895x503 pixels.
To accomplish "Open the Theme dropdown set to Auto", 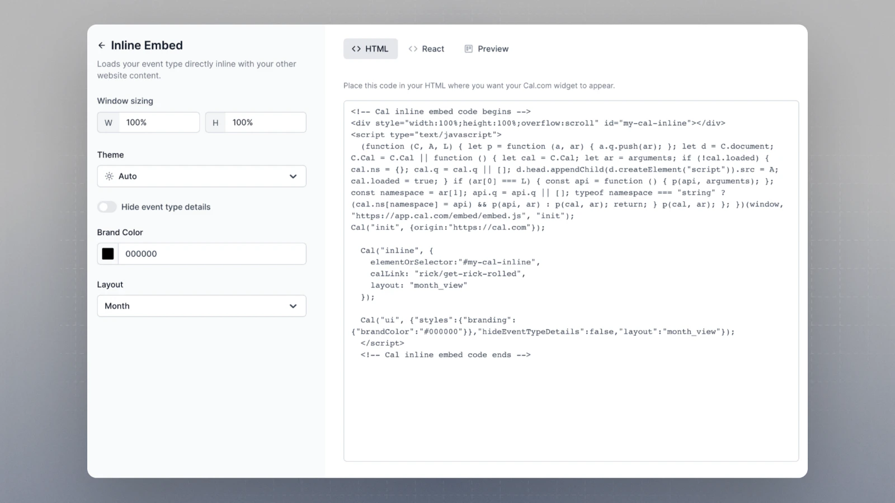I will [x=201, y=176].
